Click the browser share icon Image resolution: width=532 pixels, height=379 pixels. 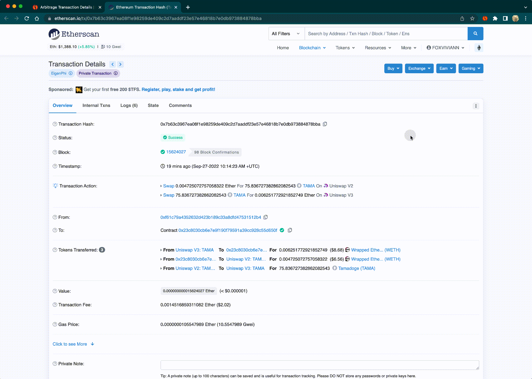coord(462,18)
